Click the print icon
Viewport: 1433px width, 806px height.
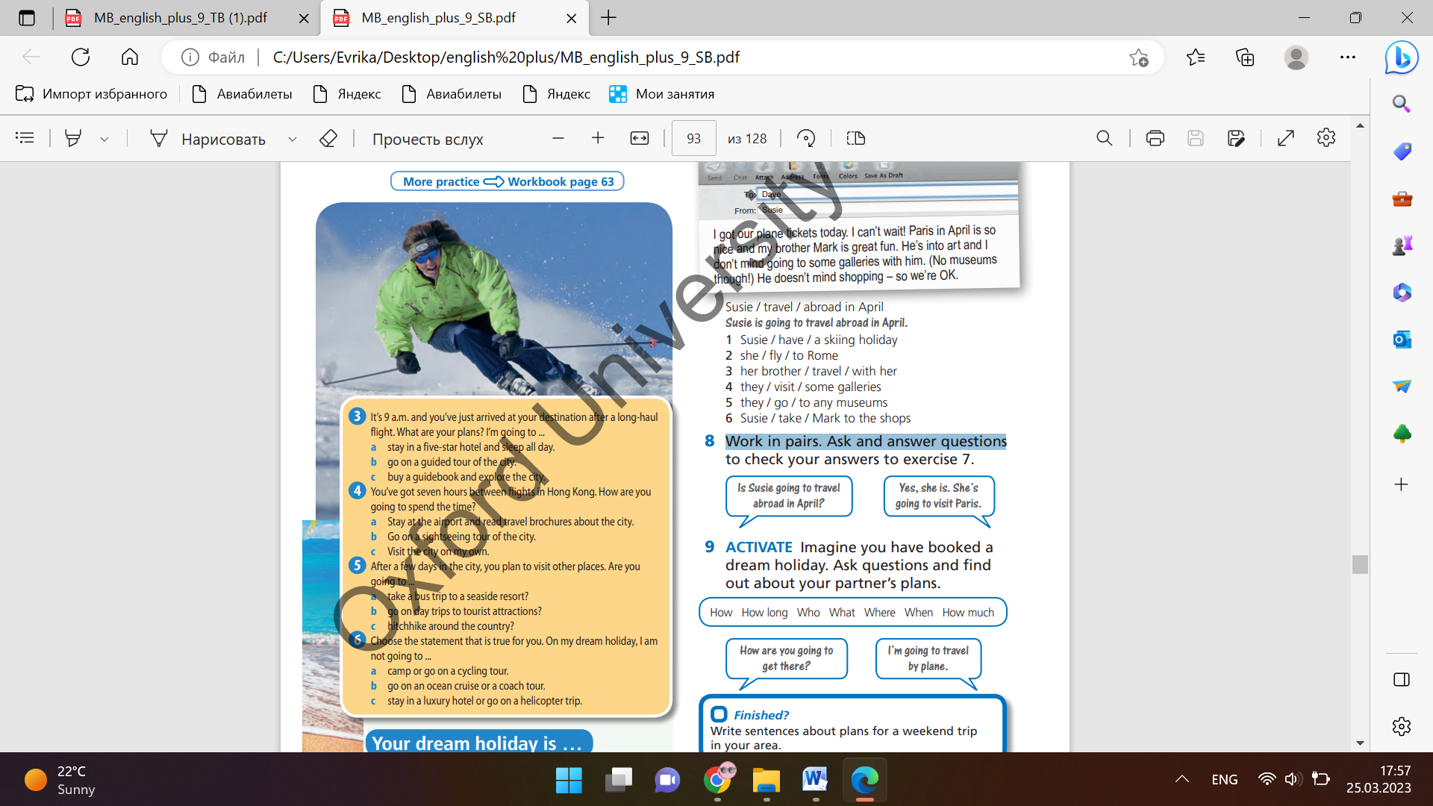pyautogui.click(x=1155, y=138)
